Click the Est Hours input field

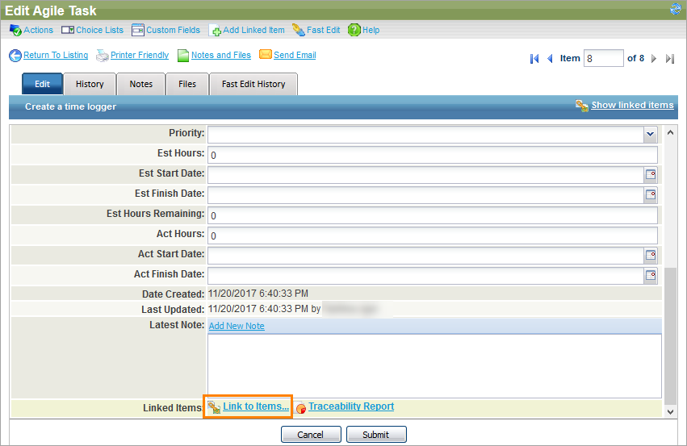432,155
